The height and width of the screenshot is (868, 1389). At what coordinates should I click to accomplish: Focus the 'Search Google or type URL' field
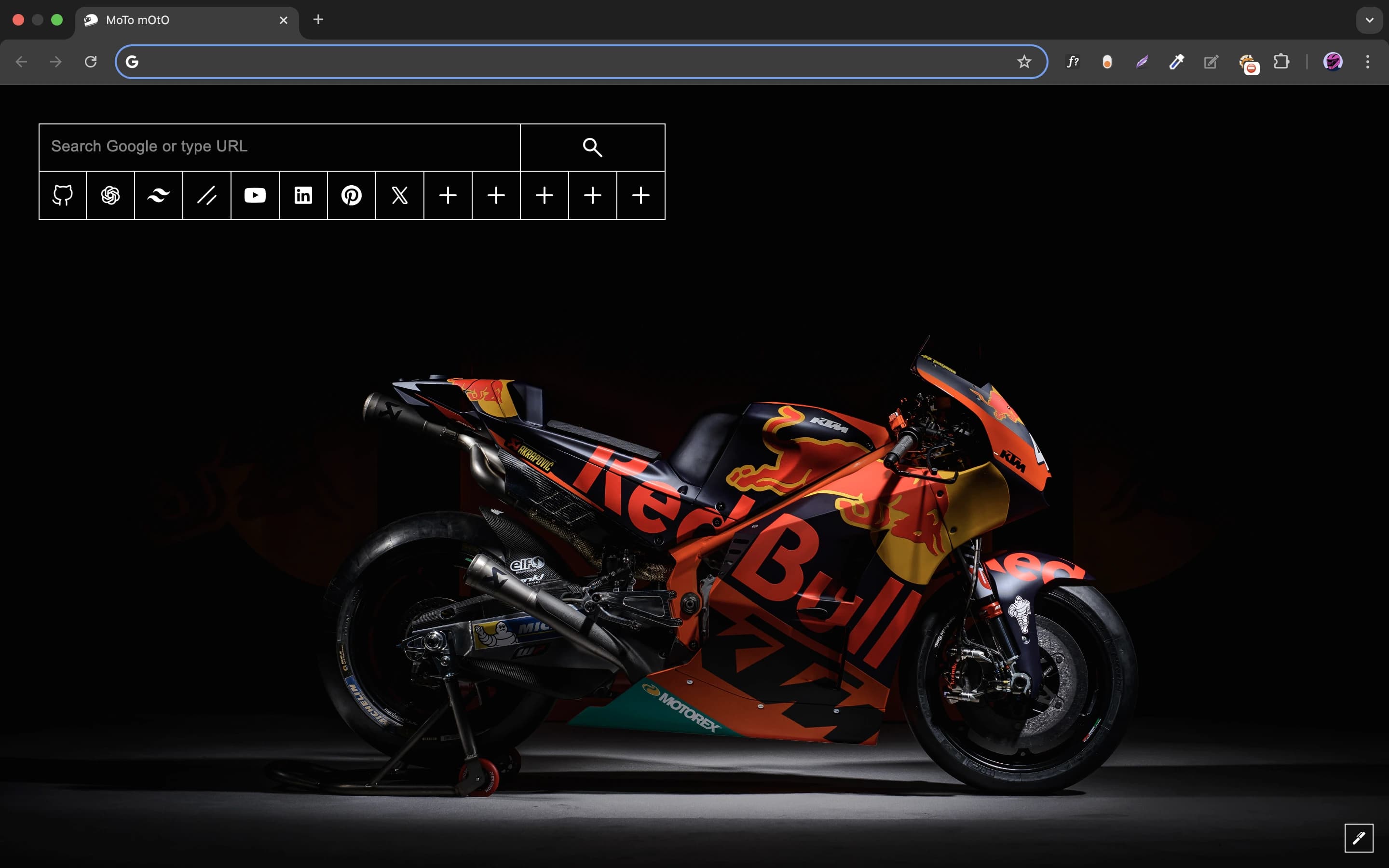click(280, 147)
